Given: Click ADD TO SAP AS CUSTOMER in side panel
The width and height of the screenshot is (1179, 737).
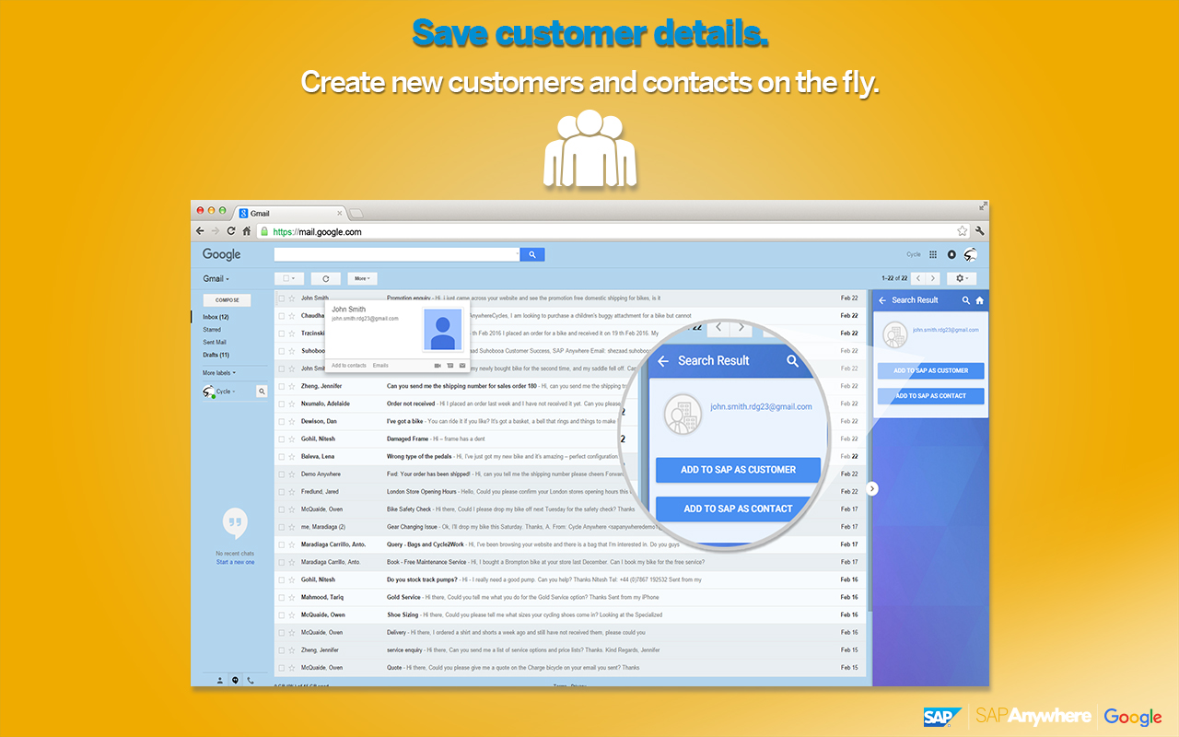Looking at the screenshot, I should point(931,371).
